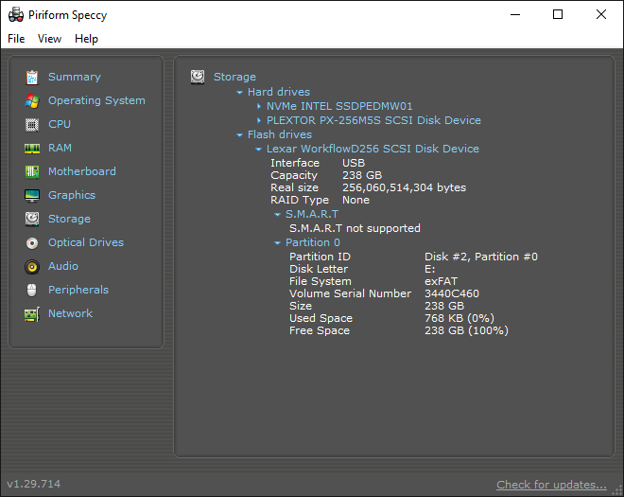
Task: Click the Operating System Windows flag icon
Action: [x=32, y=100]
